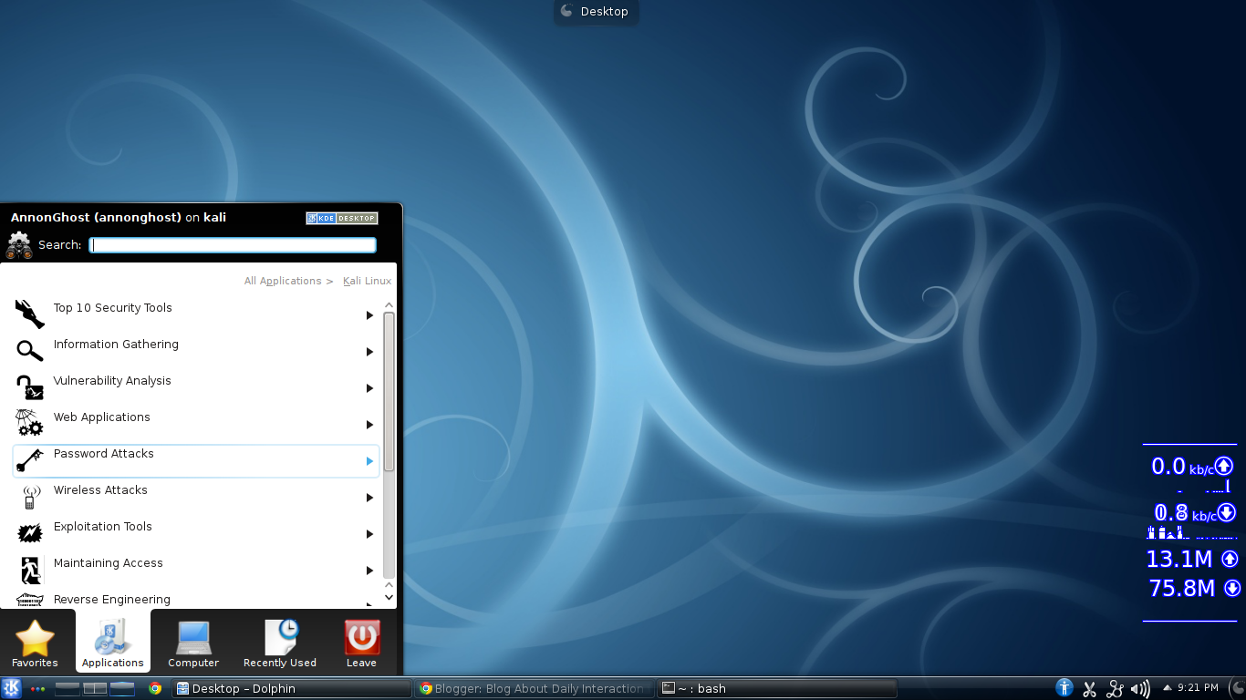Screen dimensions: 1246x700
Task: Open the Maintaining Access category
Action: coord(108,563)
